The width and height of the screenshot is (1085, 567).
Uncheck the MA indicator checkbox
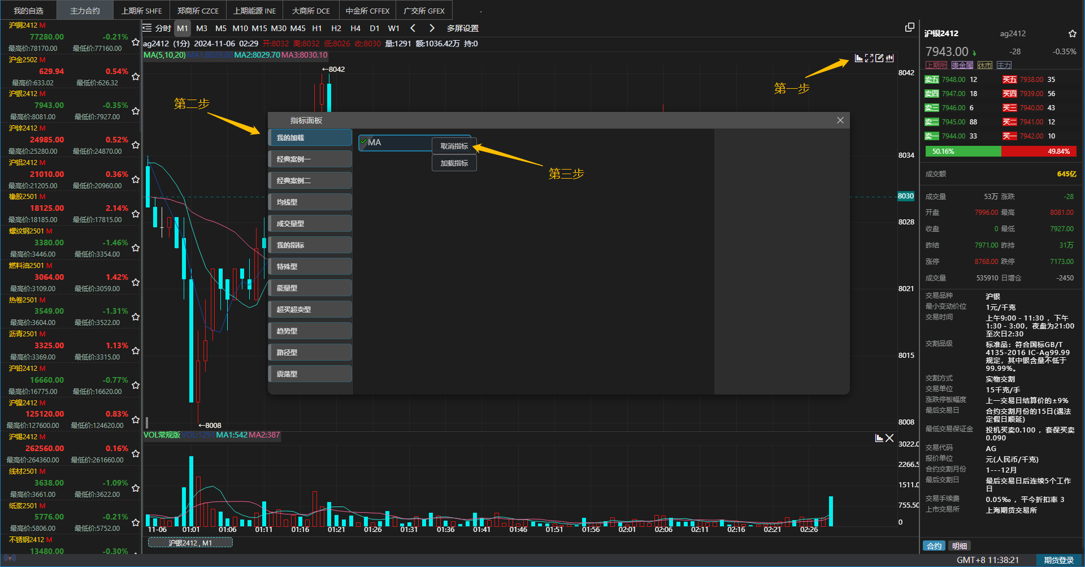click(363, 142)
